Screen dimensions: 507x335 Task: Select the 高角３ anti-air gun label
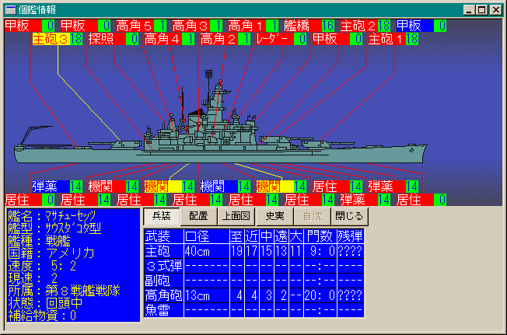[189, 26]
